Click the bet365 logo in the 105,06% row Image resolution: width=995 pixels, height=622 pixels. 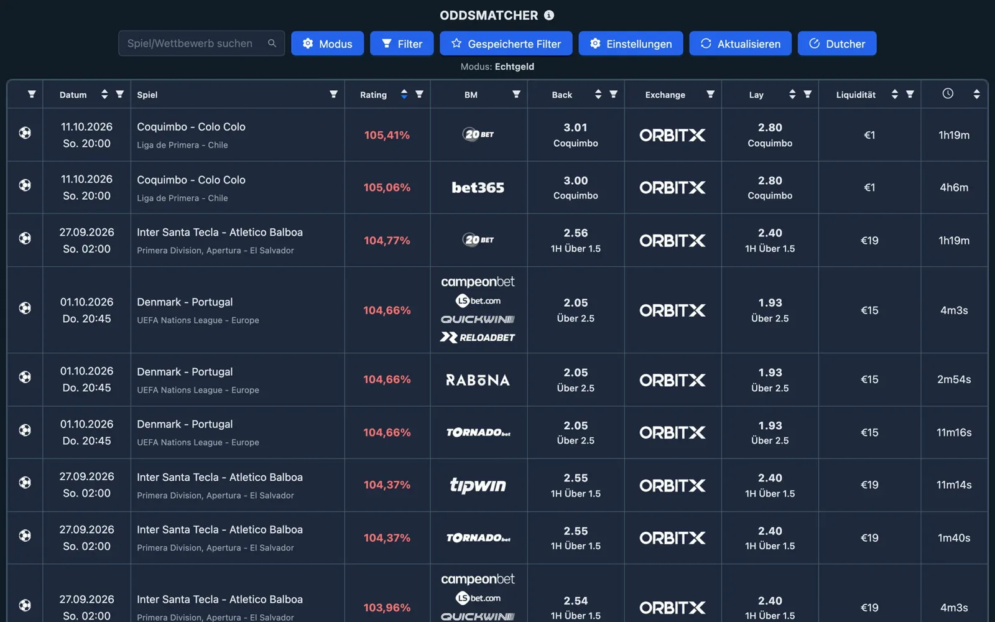(478, 187)
